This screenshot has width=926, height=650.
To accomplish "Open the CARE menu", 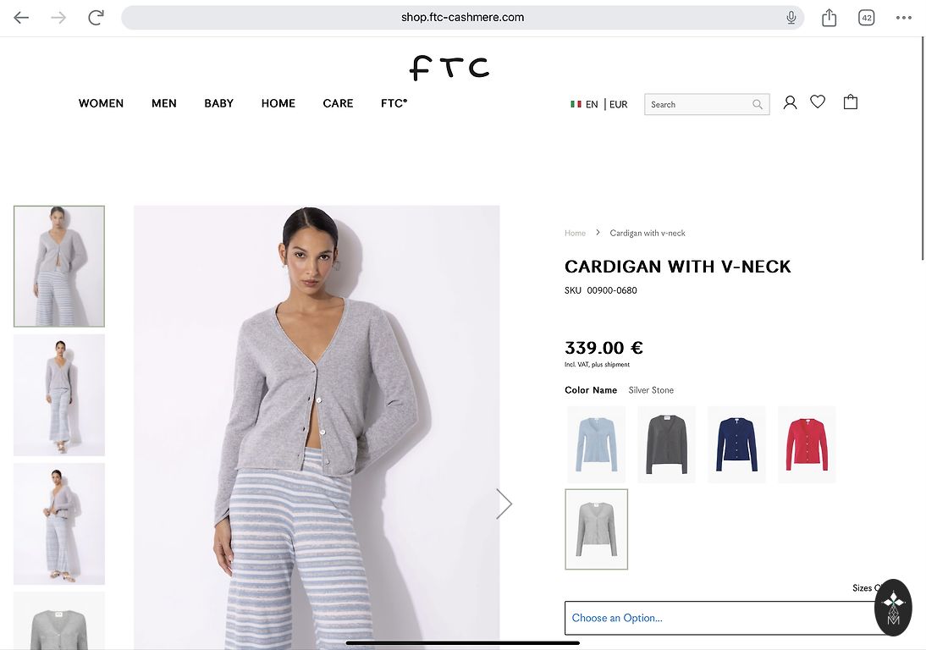I will 338,103.
